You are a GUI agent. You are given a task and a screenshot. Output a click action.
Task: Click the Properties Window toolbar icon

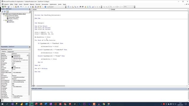(38, 7)
